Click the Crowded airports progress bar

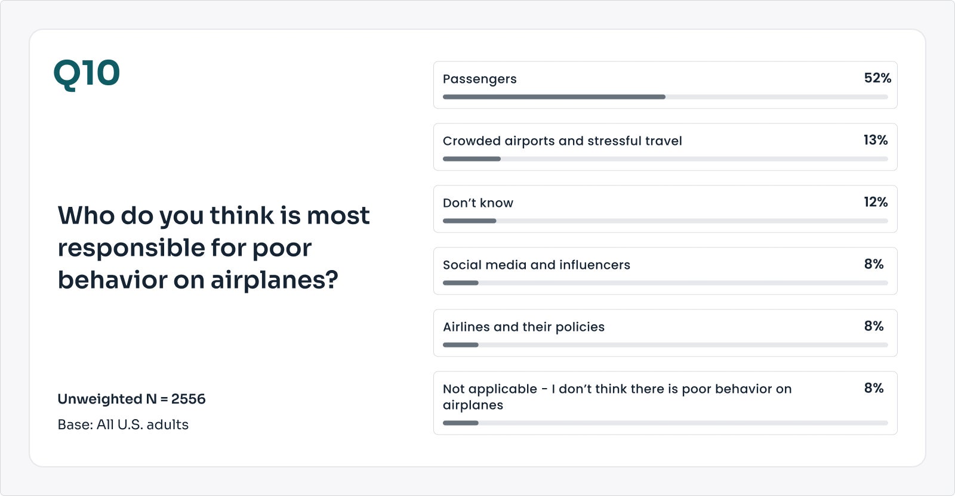tap(665, 159)
